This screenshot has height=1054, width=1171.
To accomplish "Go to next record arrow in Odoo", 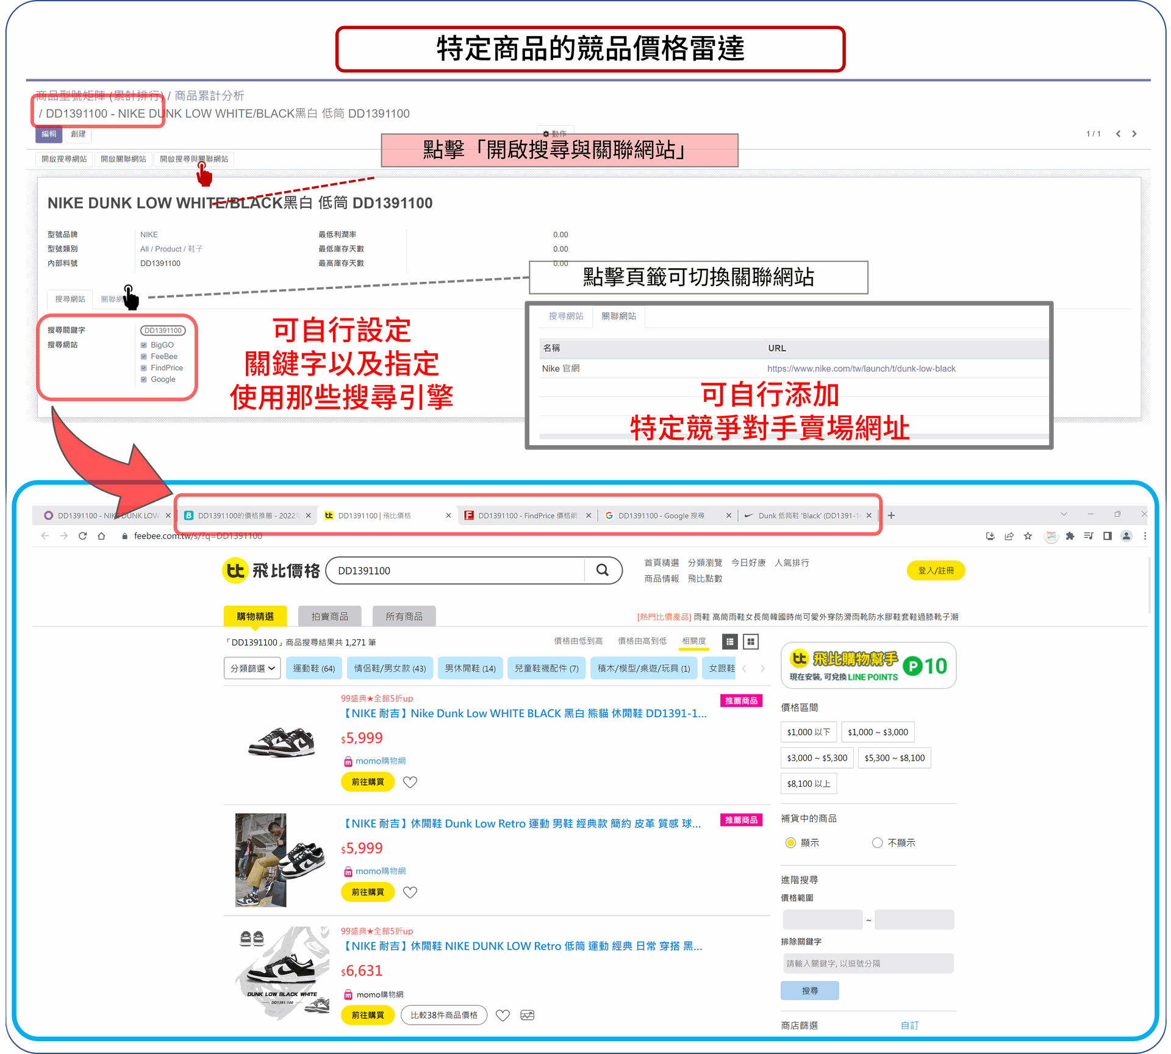I will tap(1134, 134).
